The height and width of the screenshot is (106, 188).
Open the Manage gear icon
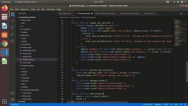tap(12, 100)
